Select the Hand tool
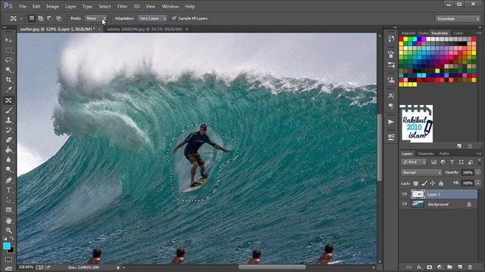485x272 pixels. point(8,221)
